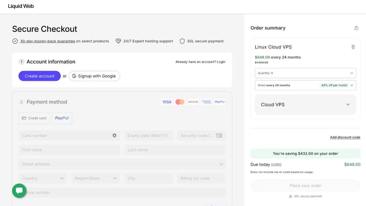Click the Place your order button
The height and width of the screenshot is (206, 366).
pos(305,186)
